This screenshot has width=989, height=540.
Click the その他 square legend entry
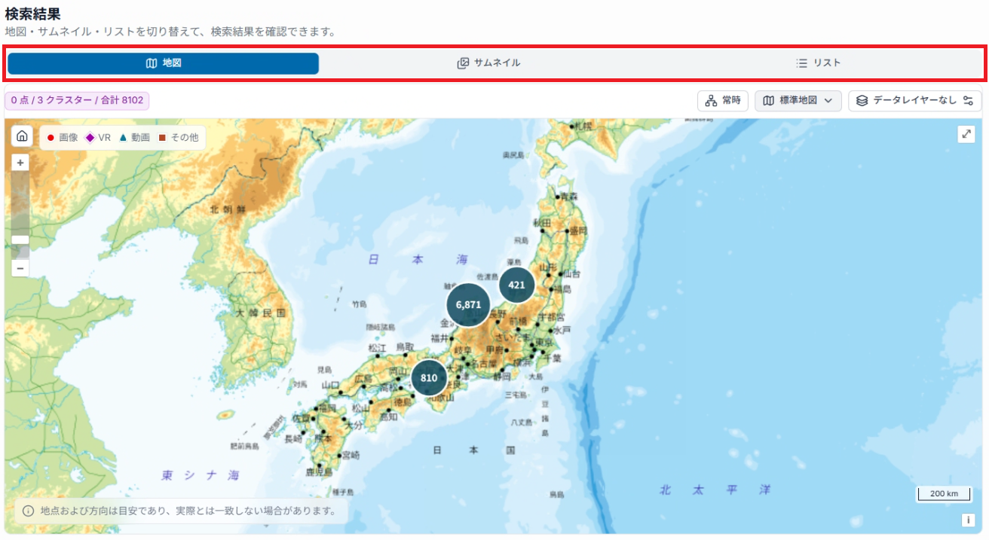178,138
